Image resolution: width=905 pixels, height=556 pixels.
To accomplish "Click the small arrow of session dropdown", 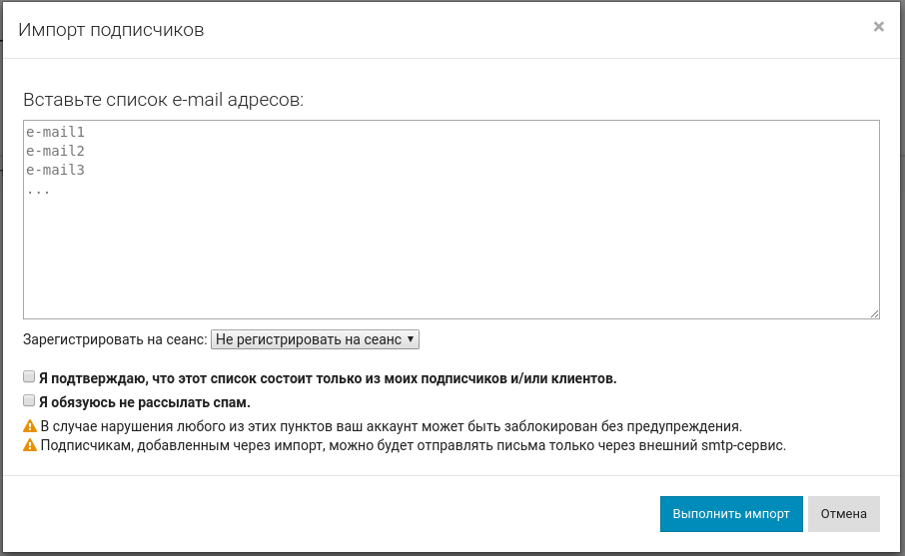I will [411, 339].
